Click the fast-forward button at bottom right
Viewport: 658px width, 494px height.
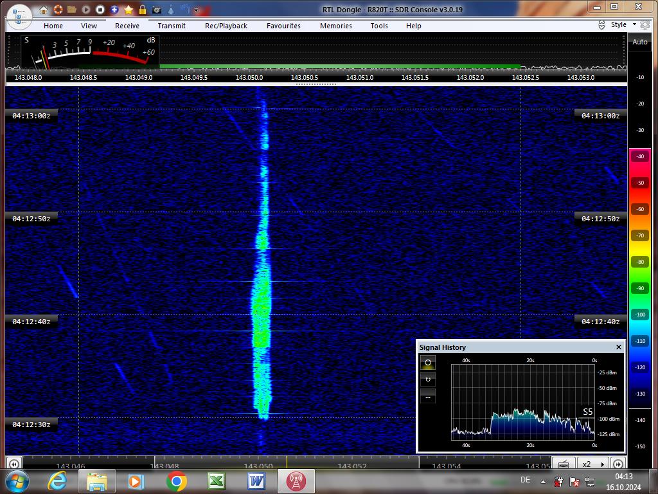pos(618,464)
